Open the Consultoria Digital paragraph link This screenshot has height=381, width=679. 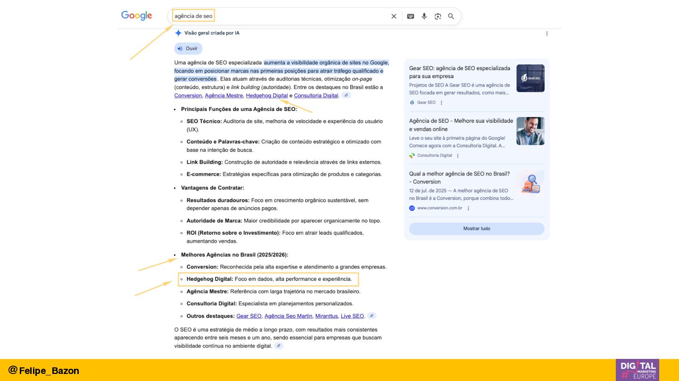(x=316, y=95)
